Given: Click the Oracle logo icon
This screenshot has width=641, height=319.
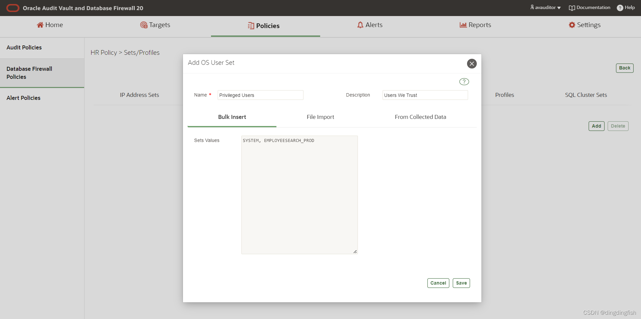Looking at the screenshot, I should click(13, 8).
